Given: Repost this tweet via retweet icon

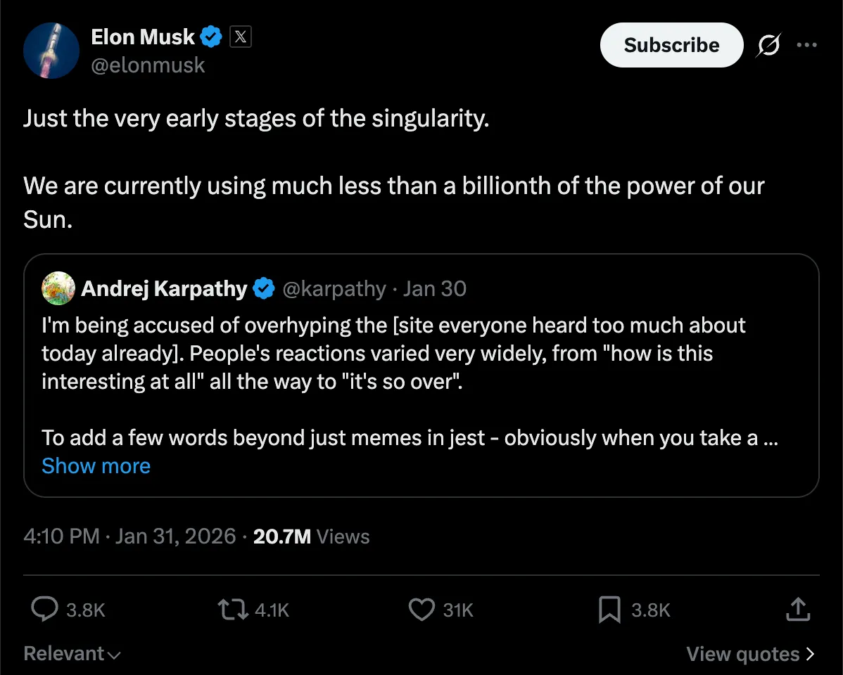Looking at the screenshot, I should pyautogui.click(x=233, y=609).
